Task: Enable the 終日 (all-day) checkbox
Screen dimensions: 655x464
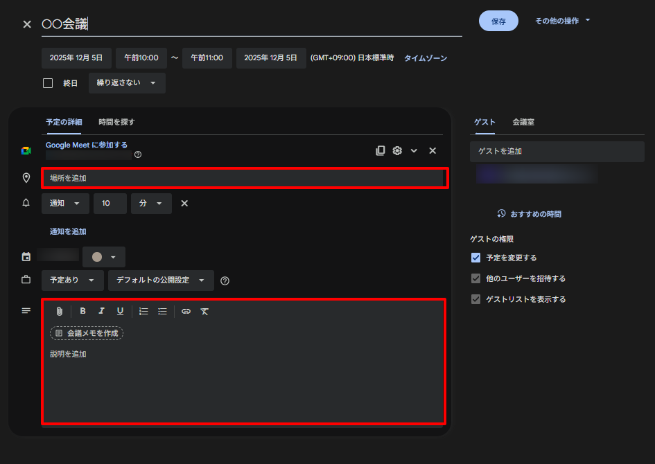Action: point(47,82)
